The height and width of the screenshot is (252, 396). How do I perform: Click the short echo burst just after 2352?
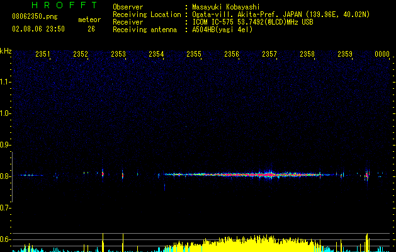103,174
